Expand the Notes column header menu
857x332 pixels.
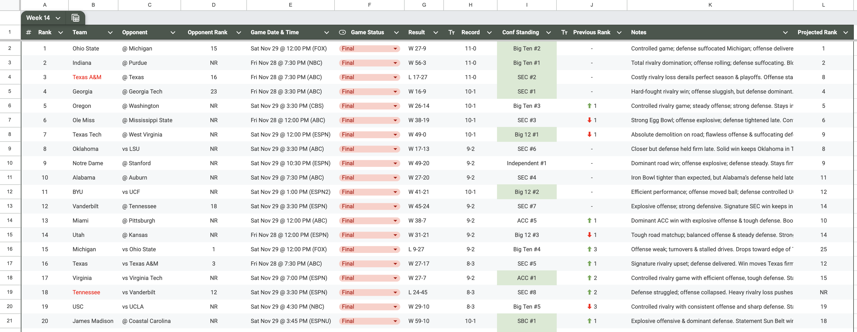tap(785, 32)
